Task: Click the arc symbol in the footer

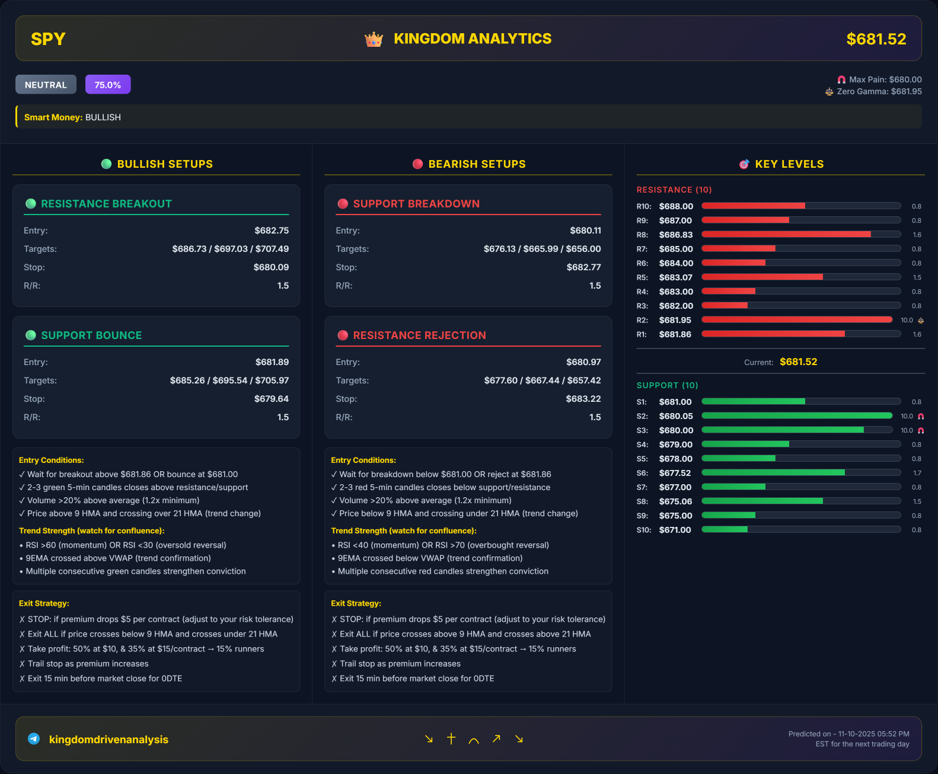Action: (x=474, y=740)
